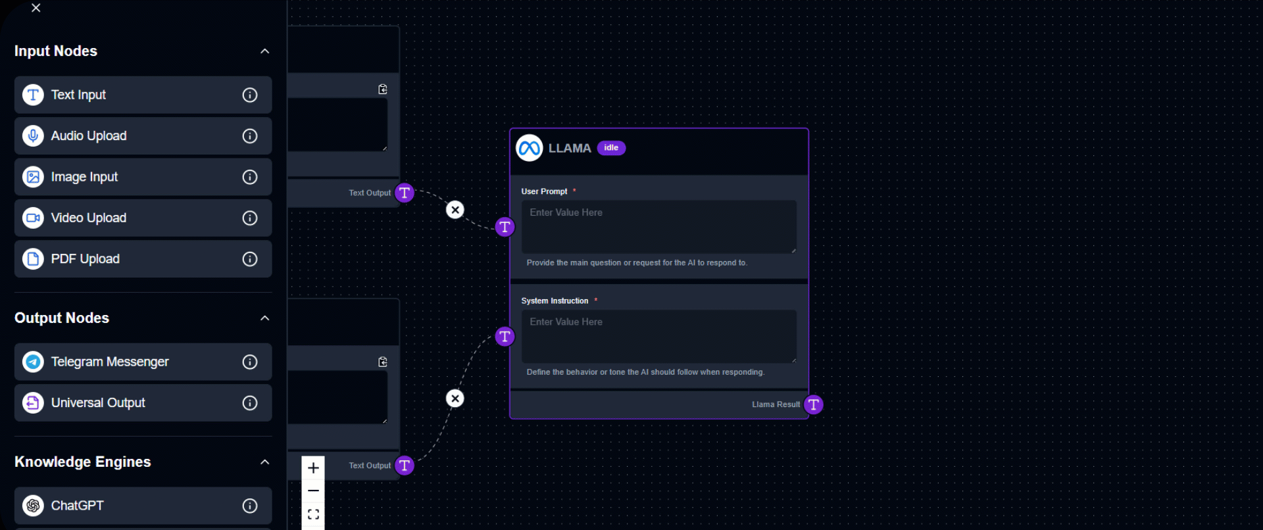The height and width of the screenshot is (530, 1263).
Task: Remove the edge leading to System Instruction
Action: 455,398
